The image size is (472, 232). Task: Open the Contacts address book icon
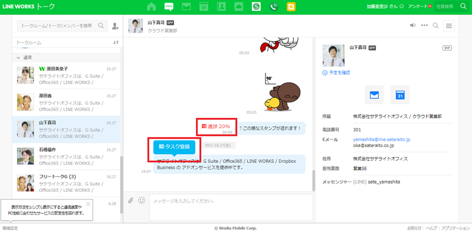point(222,6)
